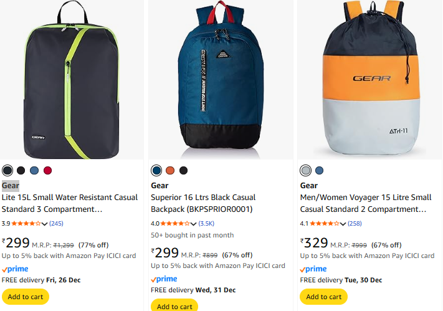Add the Superior 16 Ltrs backpack to cart
Viewport: 443px width, 311px height.
pyautogui.click(x=174, y=306)
